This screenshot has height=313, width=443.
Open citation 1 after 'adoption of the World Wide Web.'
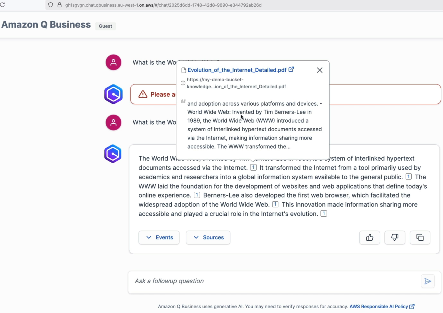[x=275, y=204]
